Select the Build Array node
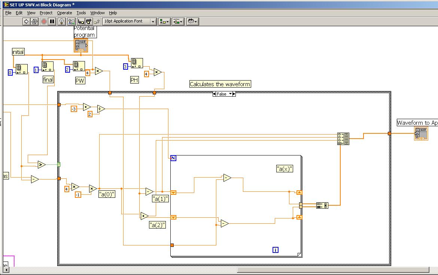The width and height of the screenshot is (438, 275). (x=343, y=138)
